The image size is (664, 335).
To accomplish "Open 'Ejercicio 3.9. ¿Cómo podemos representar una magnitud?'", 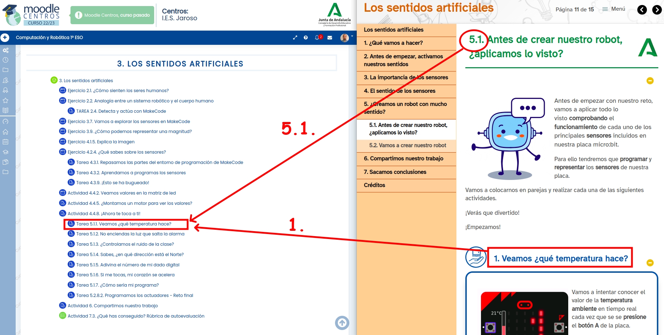I will pos(130,132).
